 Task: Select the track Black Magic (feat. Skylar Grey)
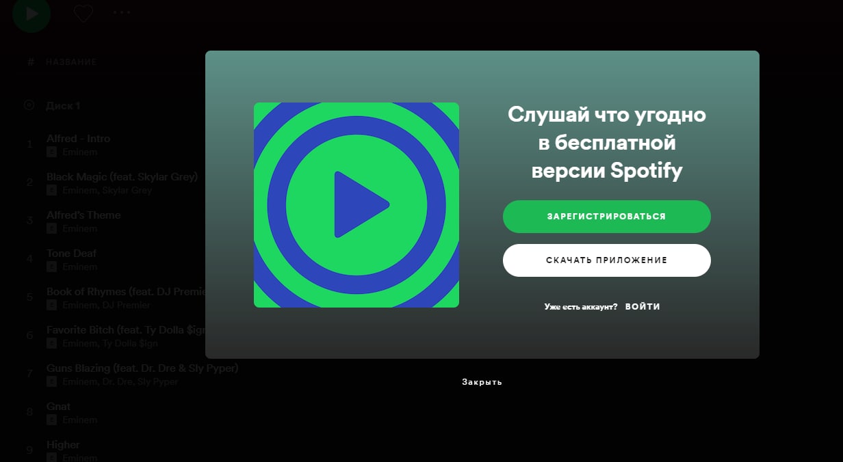click(x=122, y=176)
